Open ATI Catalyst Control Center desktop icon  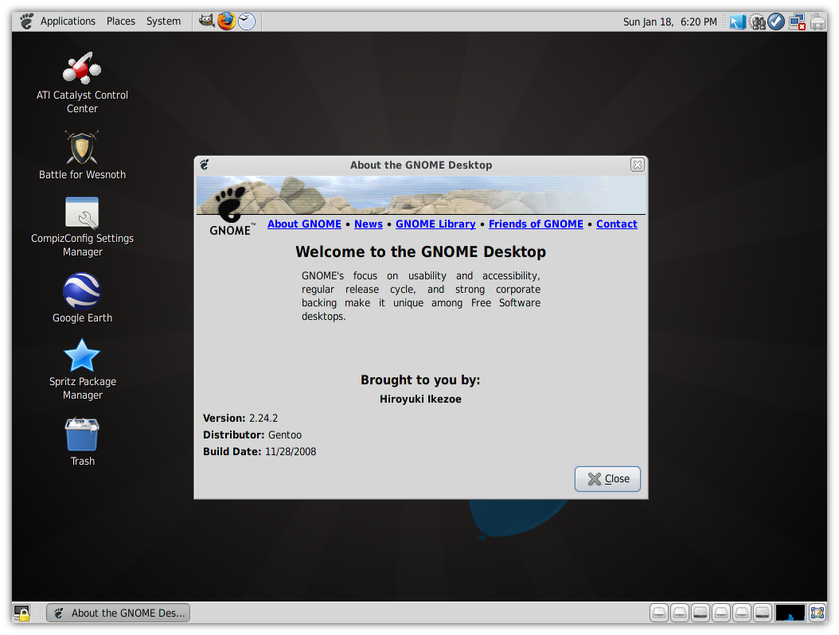coord(83,83)
